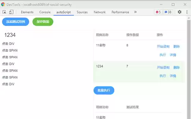191x119 pixels.
Task: Click the 批量执行 button
Action: coord(104,90)
